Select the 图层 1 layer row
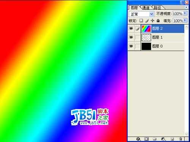 tap(156, 37)
